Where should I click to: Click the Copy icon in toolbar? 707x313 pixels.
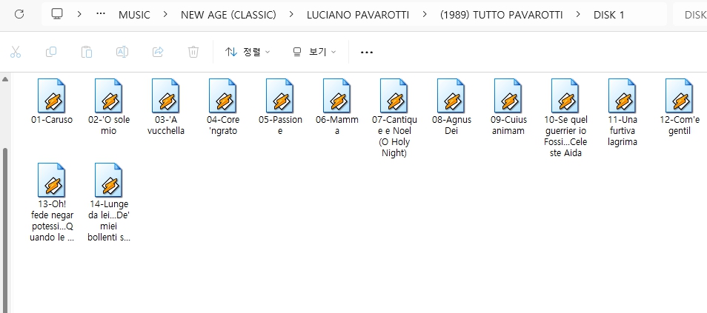[x=51, y=52]
